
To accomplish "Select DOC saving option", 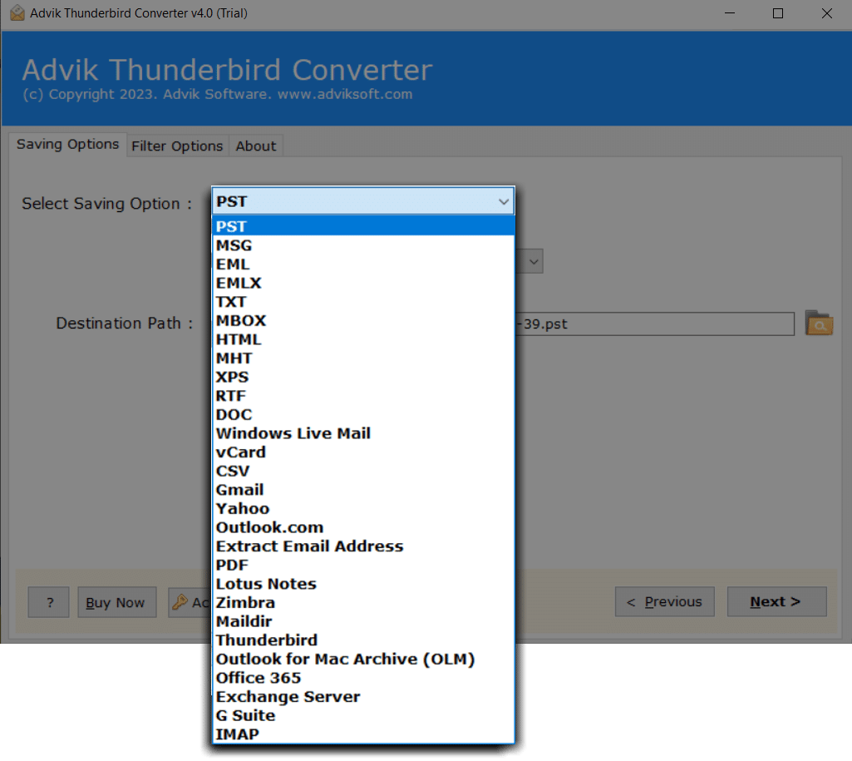I will tap(363, 415).
